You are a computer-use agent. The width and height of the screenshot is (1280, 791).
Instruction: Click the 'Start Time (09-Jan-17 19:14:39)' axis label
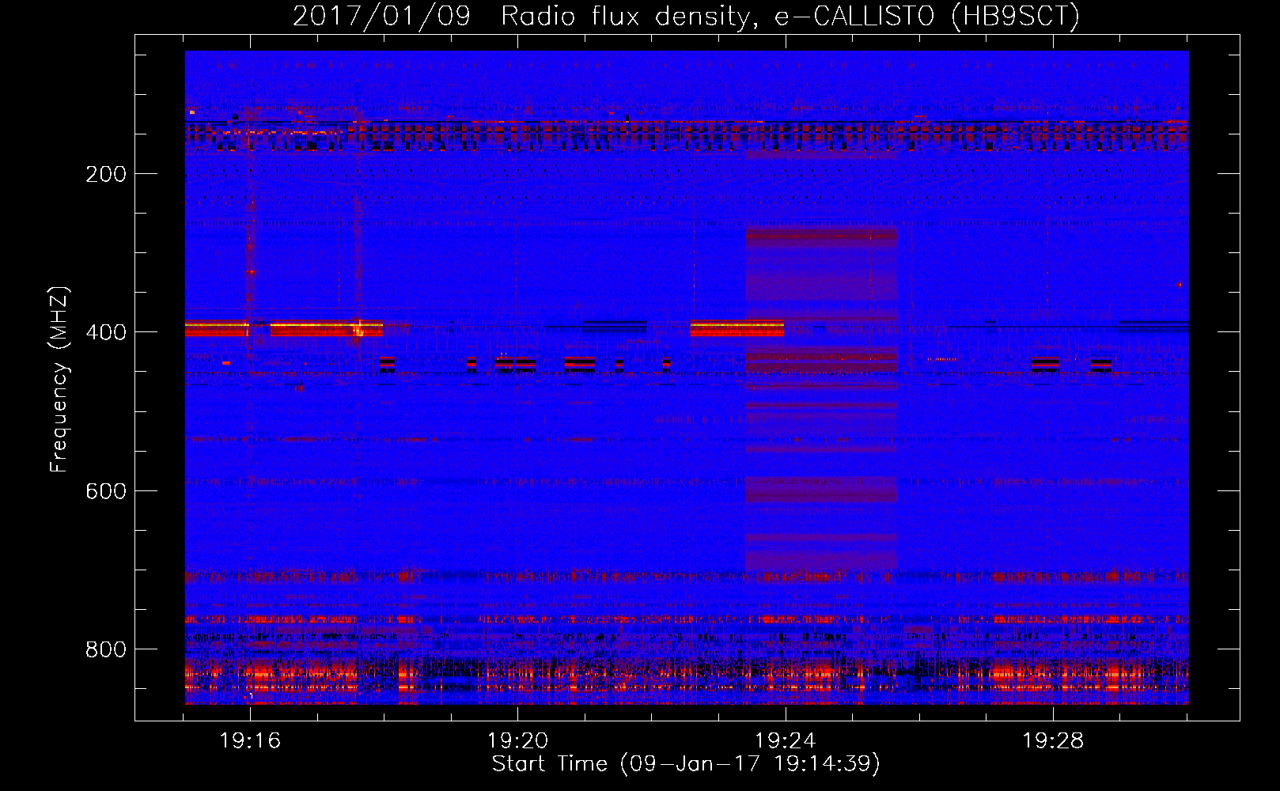(686, 764)
